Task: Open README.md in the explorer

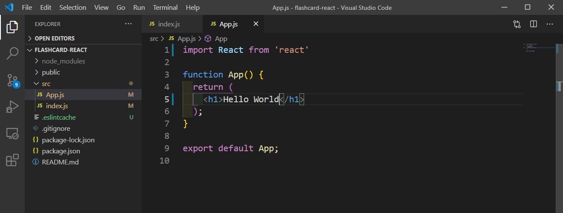Action: 83,162
